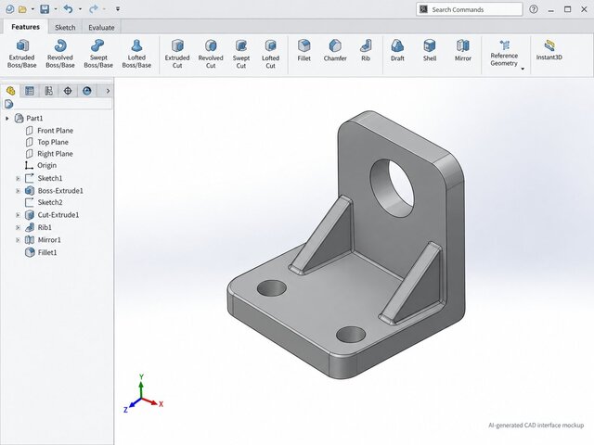Click the Open folder icon

coord(22,9)
